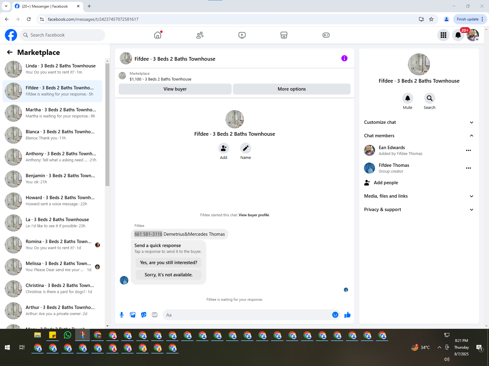Open the browser tab search dropdown
Viewport: 489px width, 366px height.
click(6, 6)
